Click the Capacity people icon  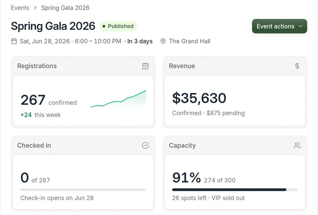[x=297, y=145]
